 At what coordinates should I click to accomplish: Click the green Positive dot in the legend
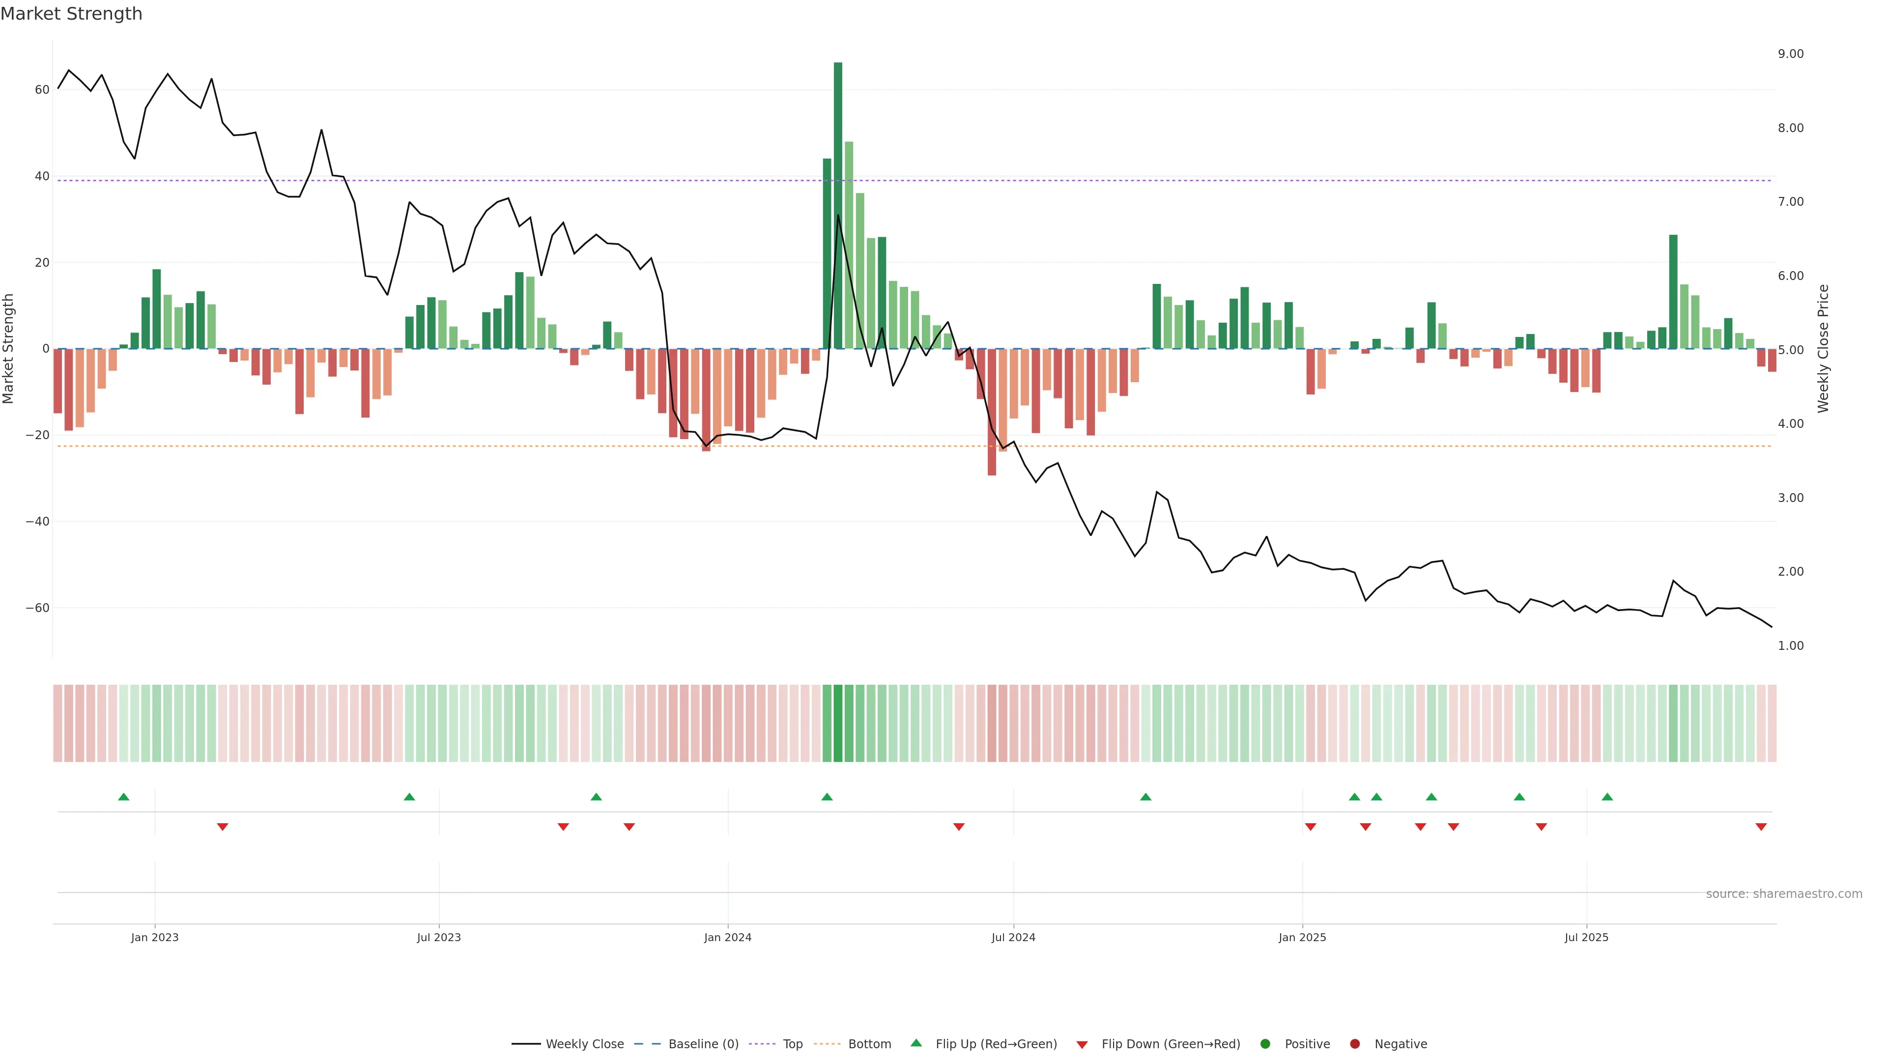1265,1044
